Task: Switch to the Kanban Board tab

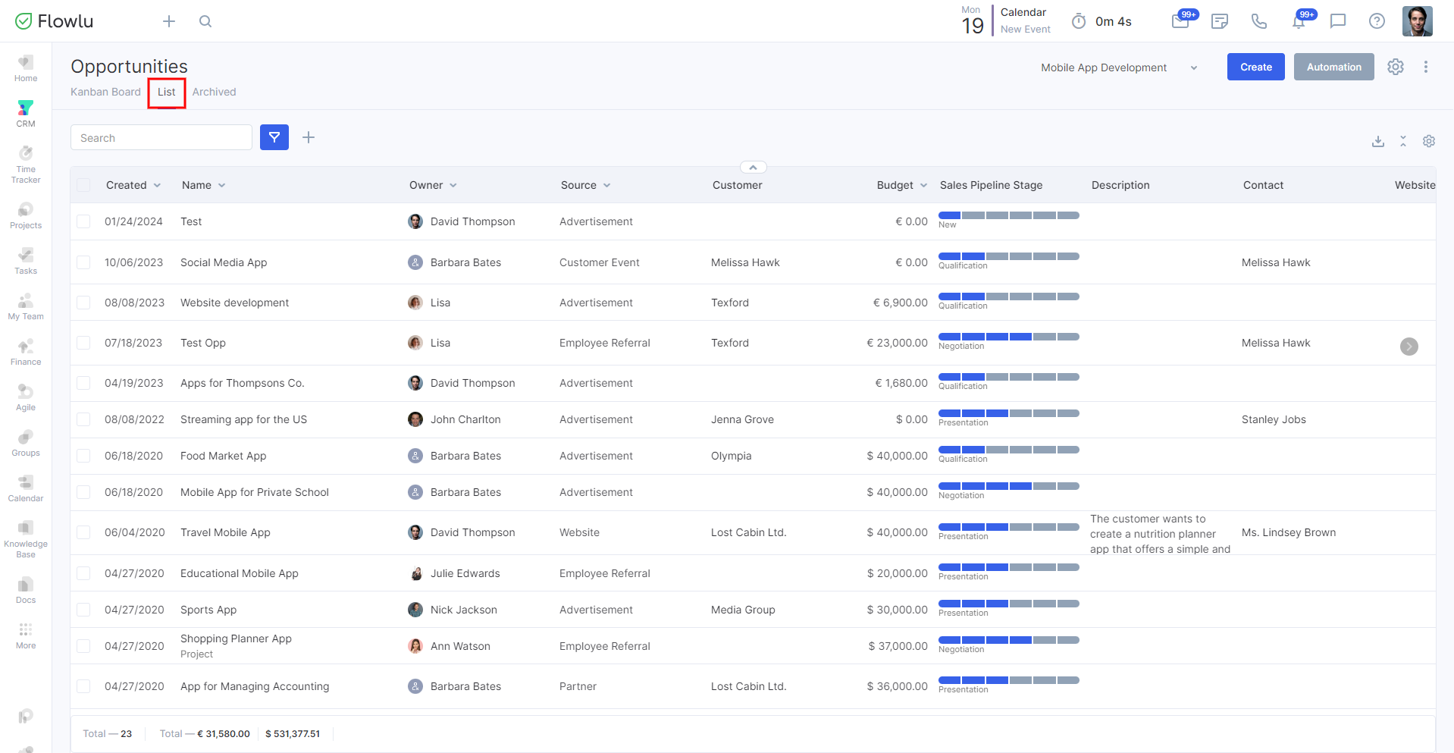Action: pos(105,92)
